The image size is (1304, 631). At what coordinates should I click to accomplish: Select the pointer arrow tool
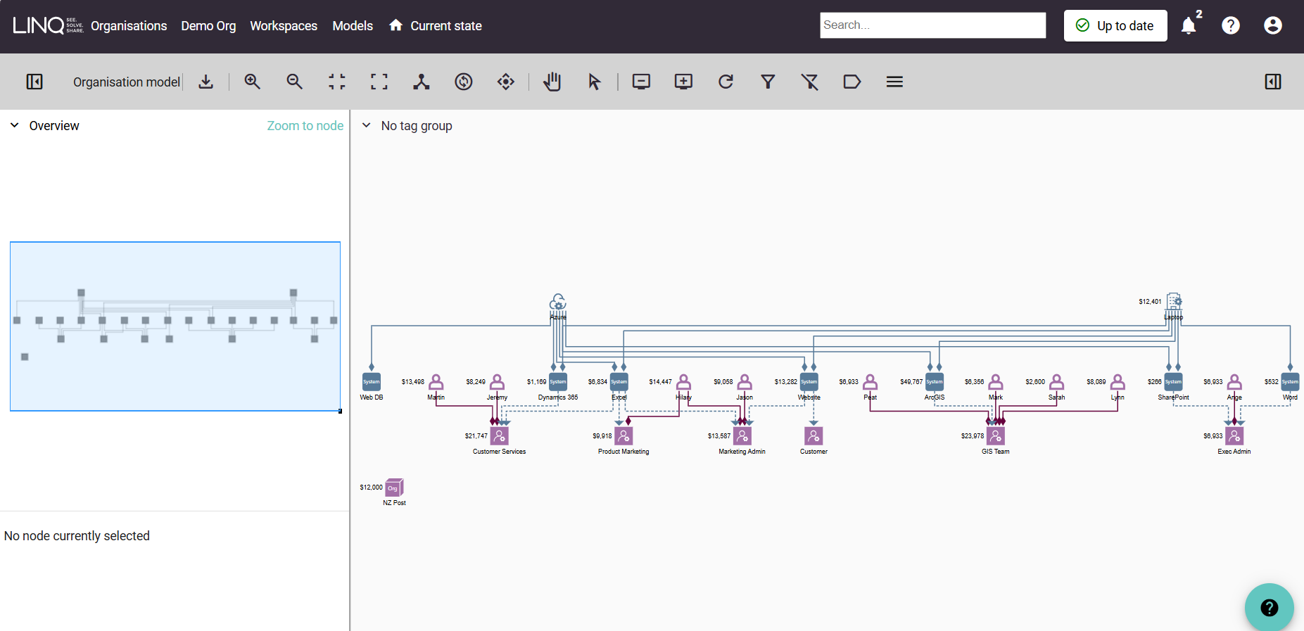tap(595, 82)
